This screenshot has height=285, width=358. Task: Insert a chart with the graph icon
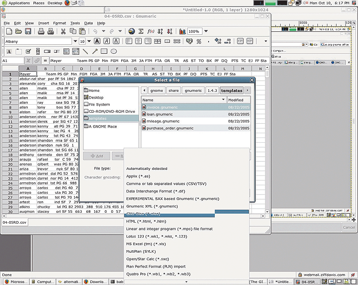tap(182, 31)
